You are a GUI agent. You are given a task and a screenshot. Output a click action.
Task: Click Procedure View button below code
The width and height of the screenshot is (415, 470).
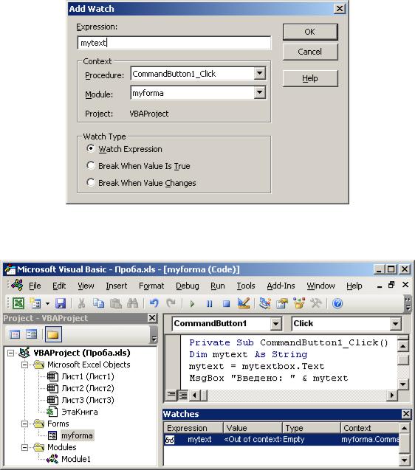point(171,395)
